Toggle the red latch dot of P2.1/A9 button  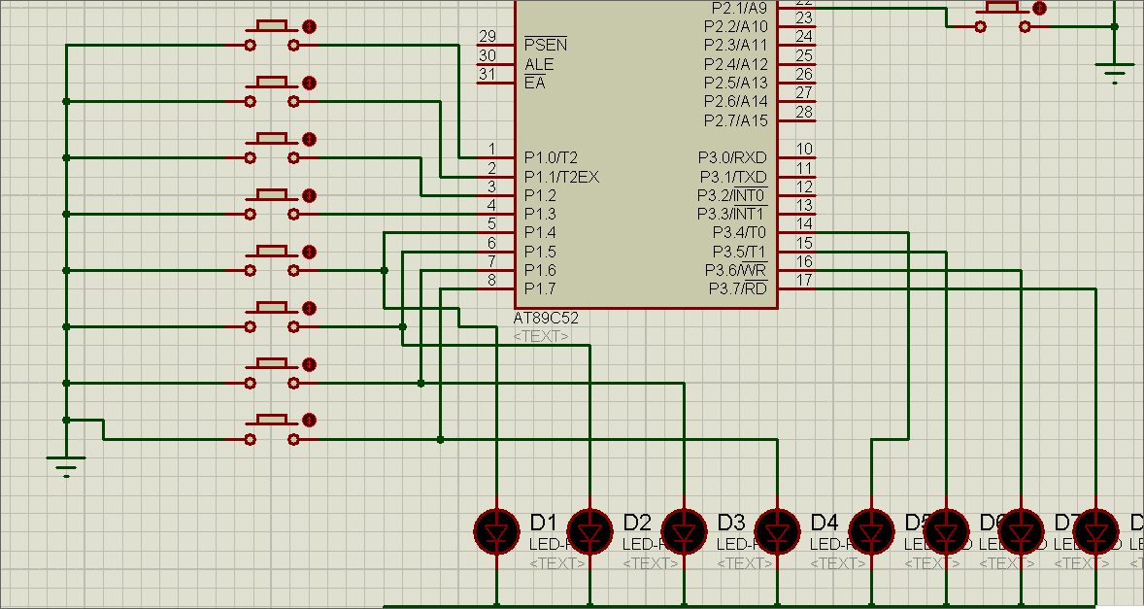click(x=1040, y=8)
